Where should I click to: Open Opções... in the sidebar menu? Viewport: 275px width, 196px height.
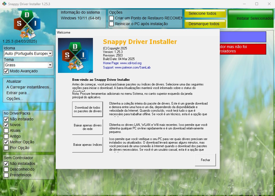click(15, 99)
